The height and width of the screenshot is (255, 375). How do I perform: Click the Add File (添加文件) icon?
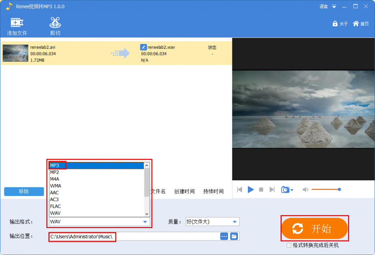click(x=17, y=26)
